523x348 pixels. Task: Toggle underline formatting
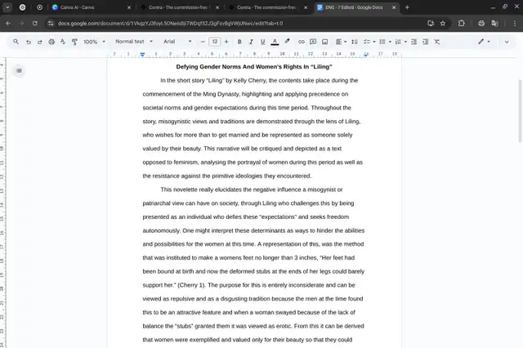[262, 42]
